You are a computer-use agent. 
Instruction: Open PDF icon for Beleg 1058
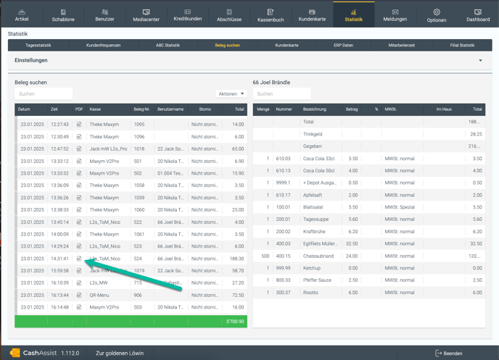tap(79, 185)
